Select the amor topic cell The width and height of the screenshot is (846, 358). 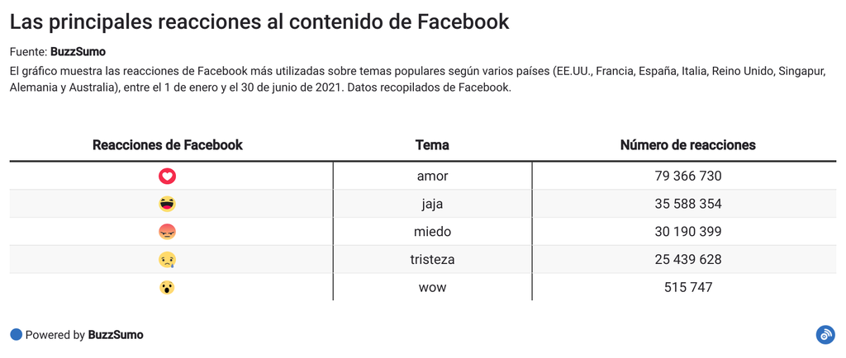432,176
